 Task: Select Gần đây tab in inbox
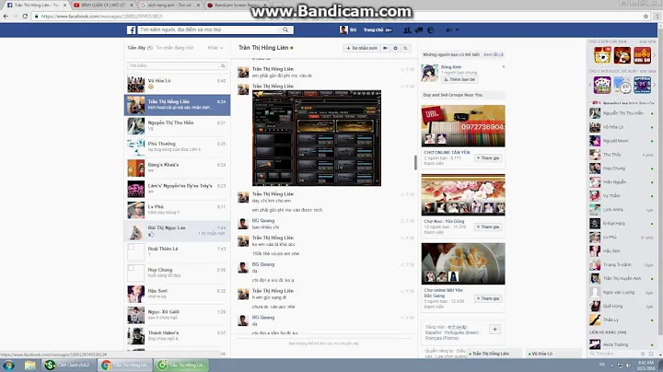click(140, 48)
